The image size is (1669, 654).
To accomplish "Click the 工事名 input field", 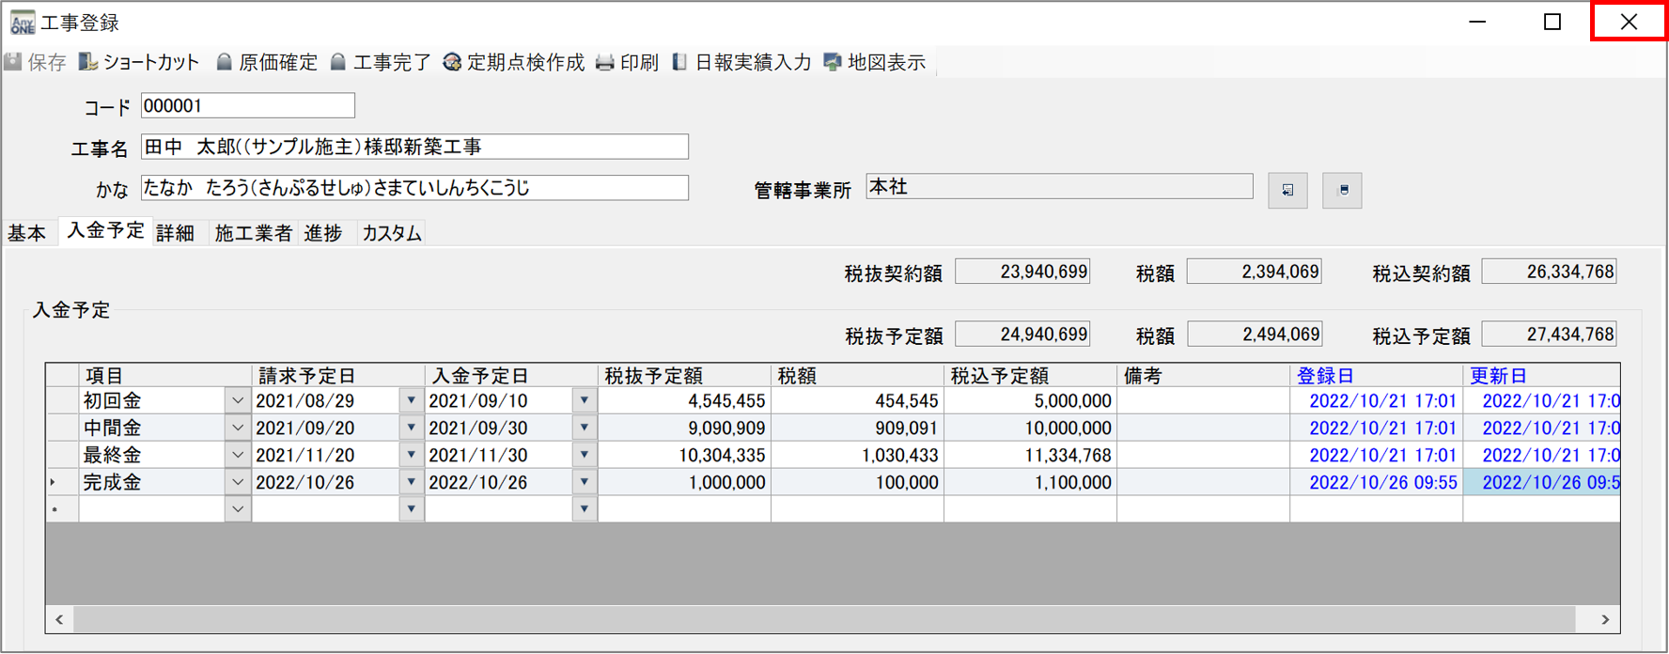I will tap(413, 147).
